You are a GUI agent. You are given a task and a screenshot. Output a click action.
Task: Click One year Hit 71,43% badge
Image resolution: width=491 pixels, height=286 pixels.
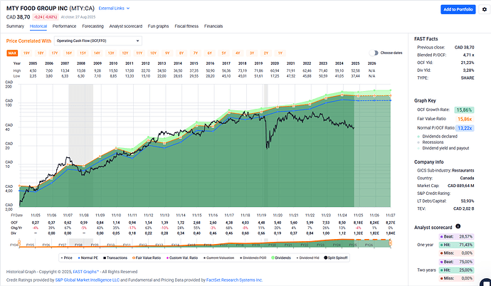coord(457,245)
